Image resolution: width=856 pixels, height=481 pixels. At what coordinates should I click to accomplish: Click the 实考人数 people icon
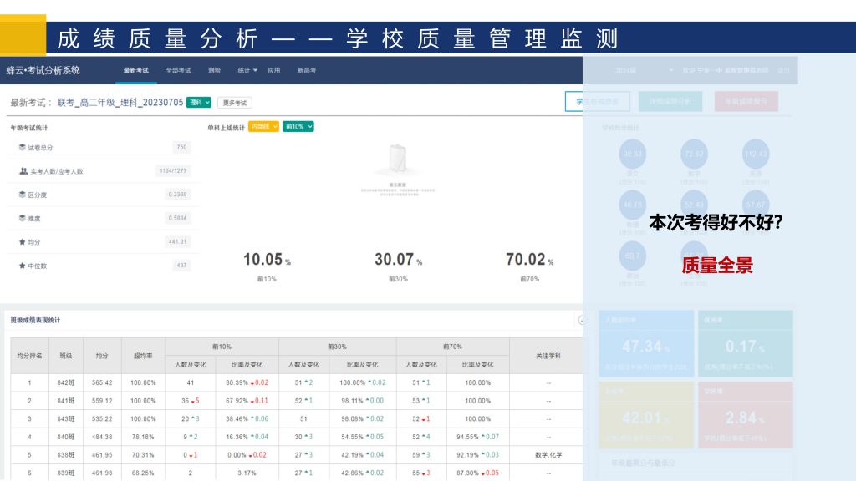[23, 171]
